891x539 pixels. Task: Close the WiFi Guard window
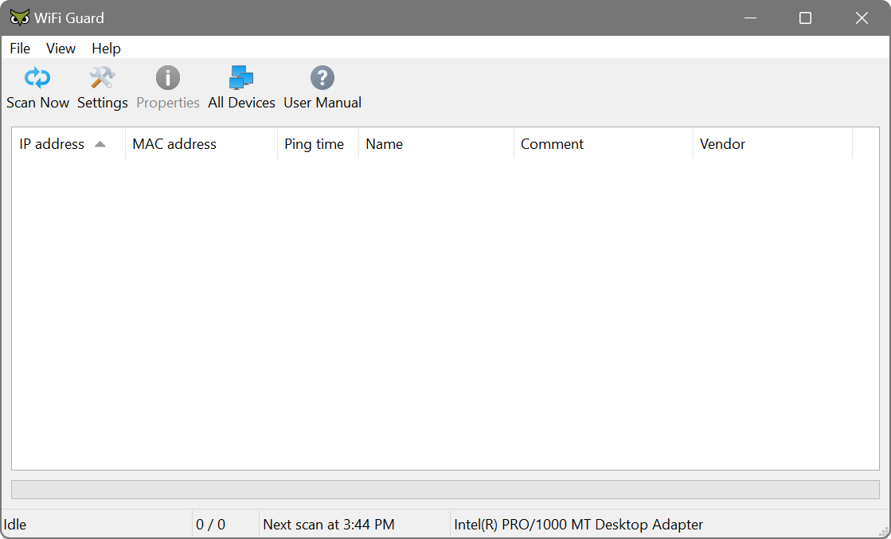pyautogui.click(x=862, y=18)
